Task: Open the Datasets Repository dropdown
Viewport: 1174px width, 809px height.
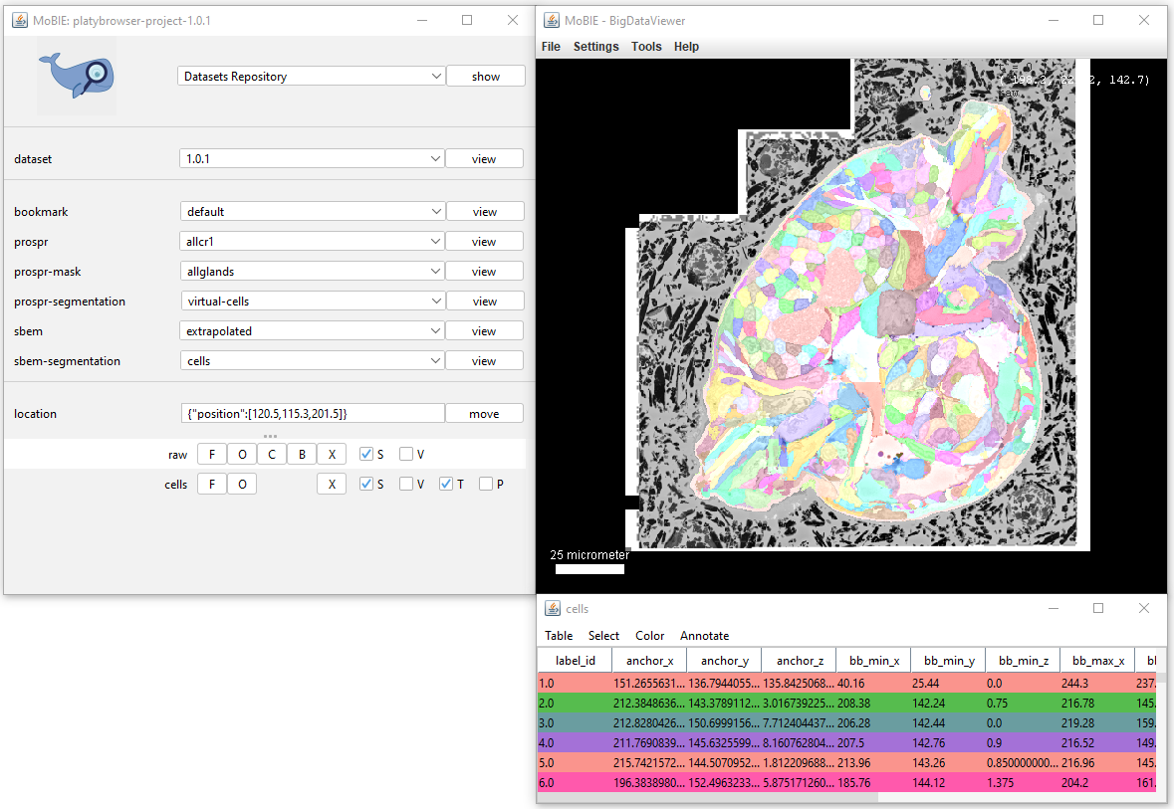Action: (312, 77)
